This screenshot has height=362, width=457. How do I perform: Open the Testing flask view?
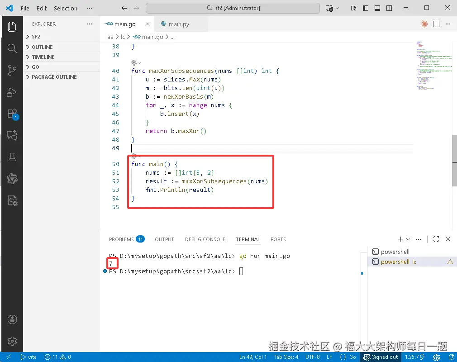(x=12, y=157)
